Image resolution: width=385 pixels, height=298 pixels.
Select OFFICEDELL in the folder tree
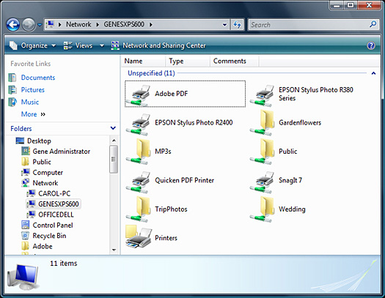click(56, 215)
